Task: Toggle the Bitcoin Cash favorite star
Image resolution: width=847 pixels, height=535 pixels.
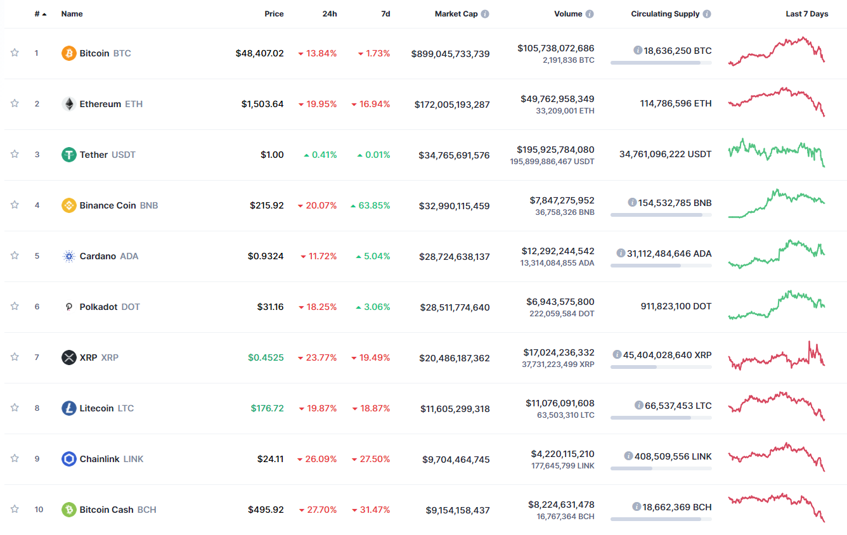Action: click(x=15, y=509)
